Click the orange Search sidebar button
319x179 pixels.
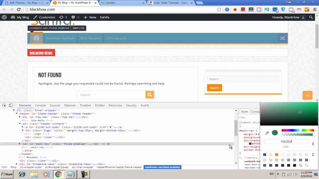(214, 88)
